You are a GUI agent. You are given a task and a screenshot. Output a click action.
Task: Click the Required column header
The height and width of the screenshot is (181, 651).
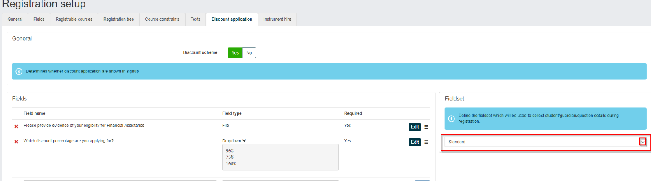[353, 113]
